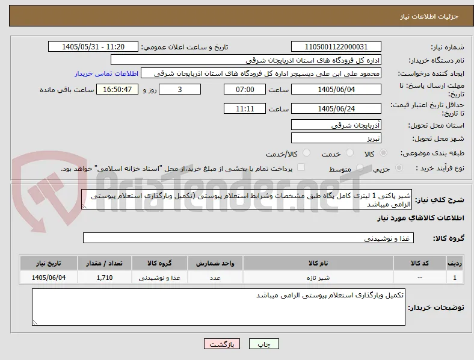Click the general need description textarea
This screenshot has width=474, height=360.
pos(247,199)
